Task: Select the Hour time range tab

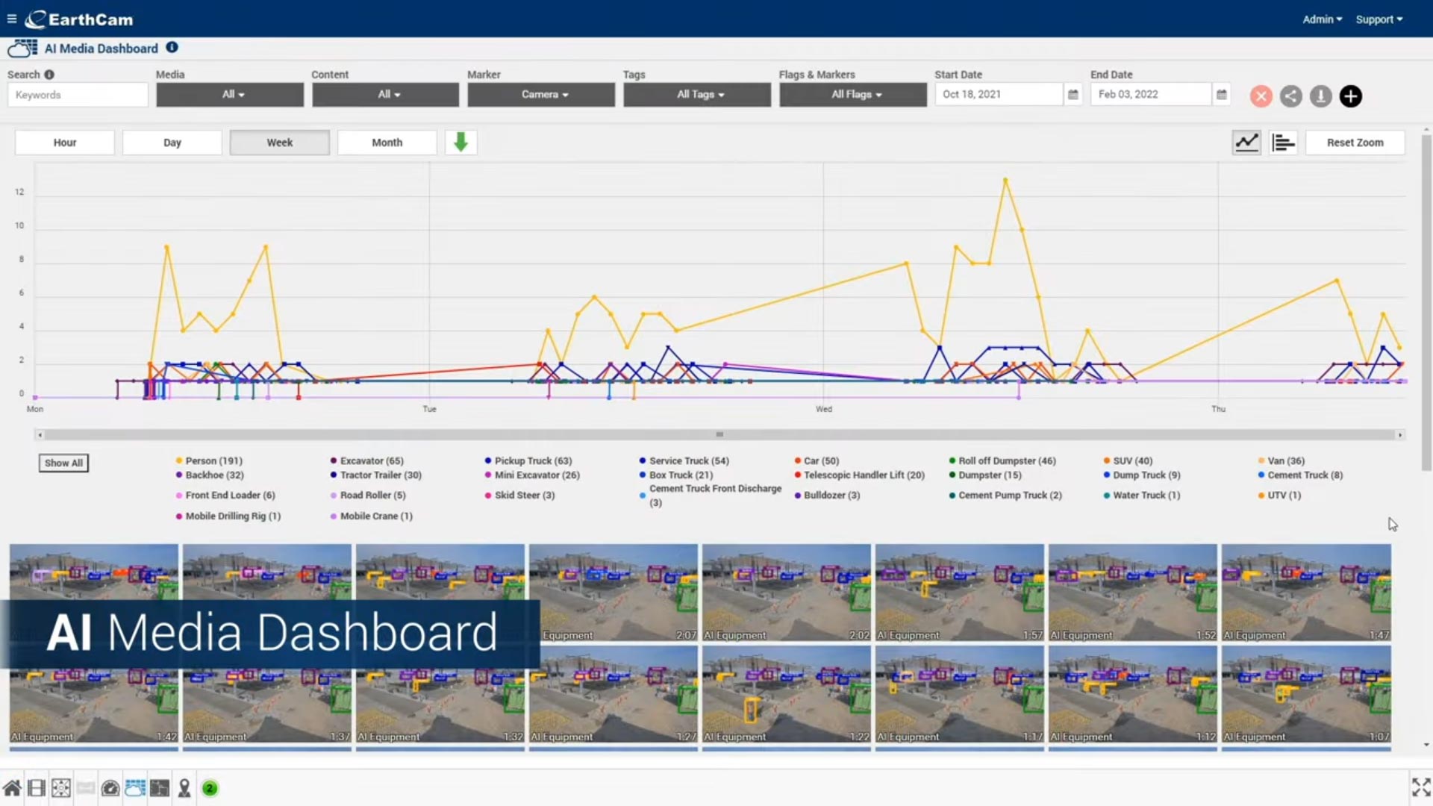Action: [x=65, y=143]
